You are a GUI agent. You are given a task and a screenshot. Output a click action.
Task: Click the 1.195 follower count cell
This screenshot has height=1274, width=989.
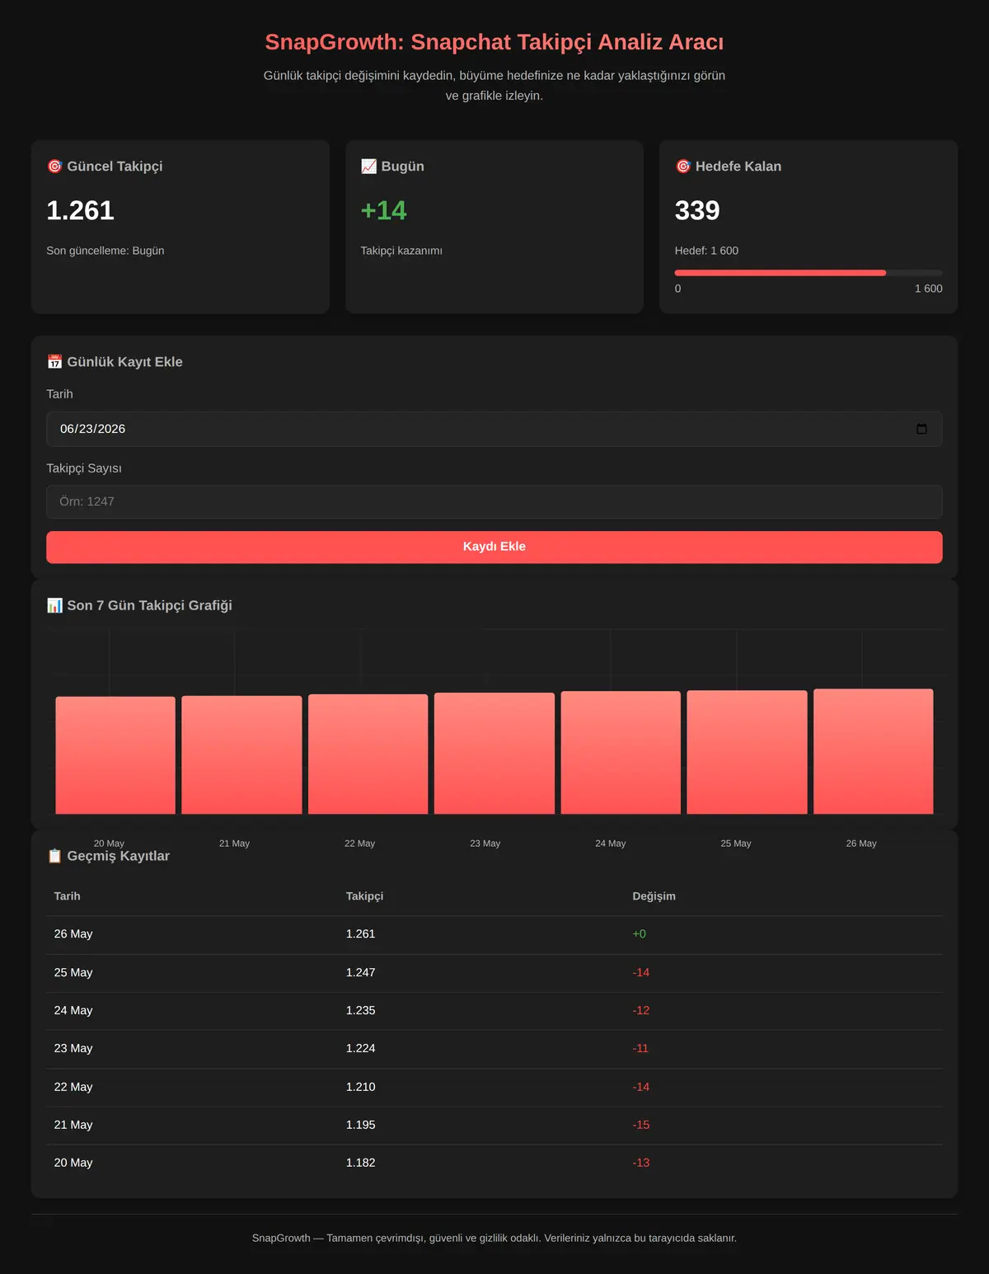[361, 1126]
